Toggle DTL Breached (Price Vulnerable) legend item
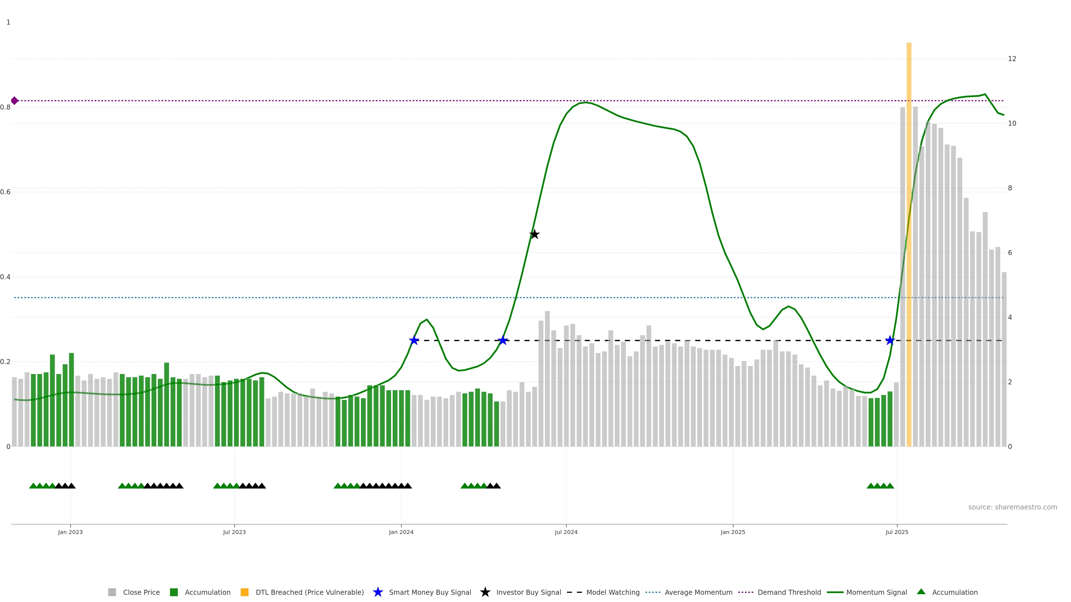This screenshot has height=602, width=1071. 309,593
